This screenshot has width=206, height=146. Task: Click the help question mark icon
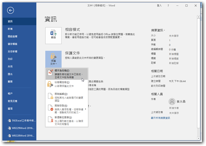[168, 5]
